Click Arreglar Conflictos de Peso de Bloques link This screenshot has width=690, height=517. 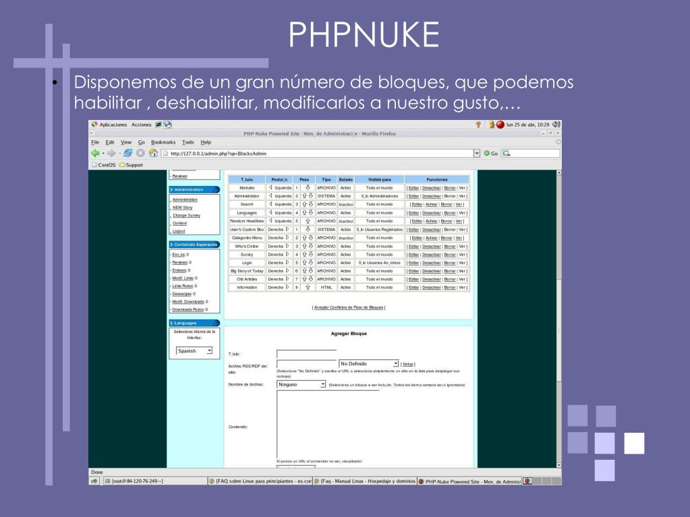pyautogui.click(x=349, y=308)
